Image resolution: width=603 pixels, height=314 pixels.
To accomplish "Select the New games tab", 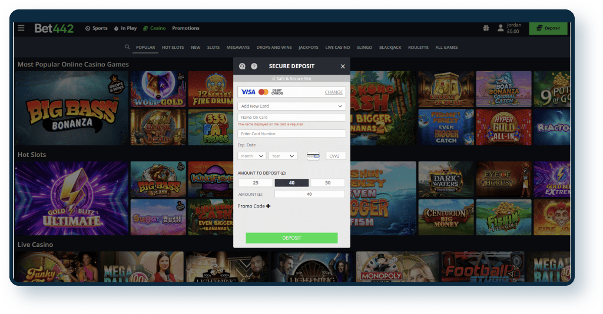I will pos(196,47).
